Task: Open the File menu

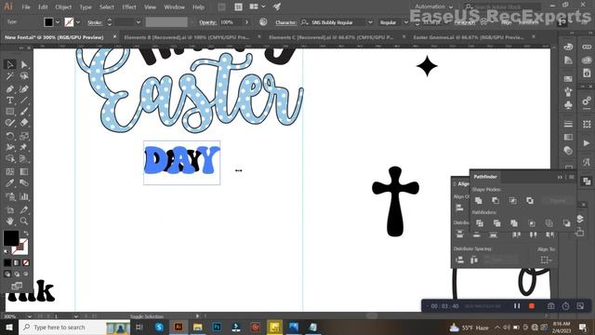Action: pos(26,7)
